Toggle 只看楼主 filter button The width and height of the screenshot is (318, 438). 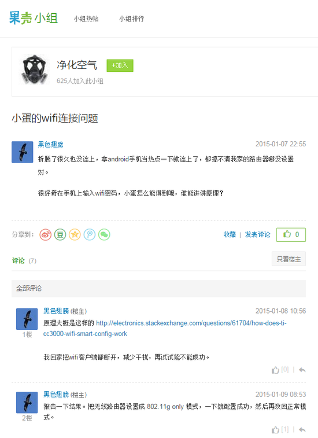[289, 259]
